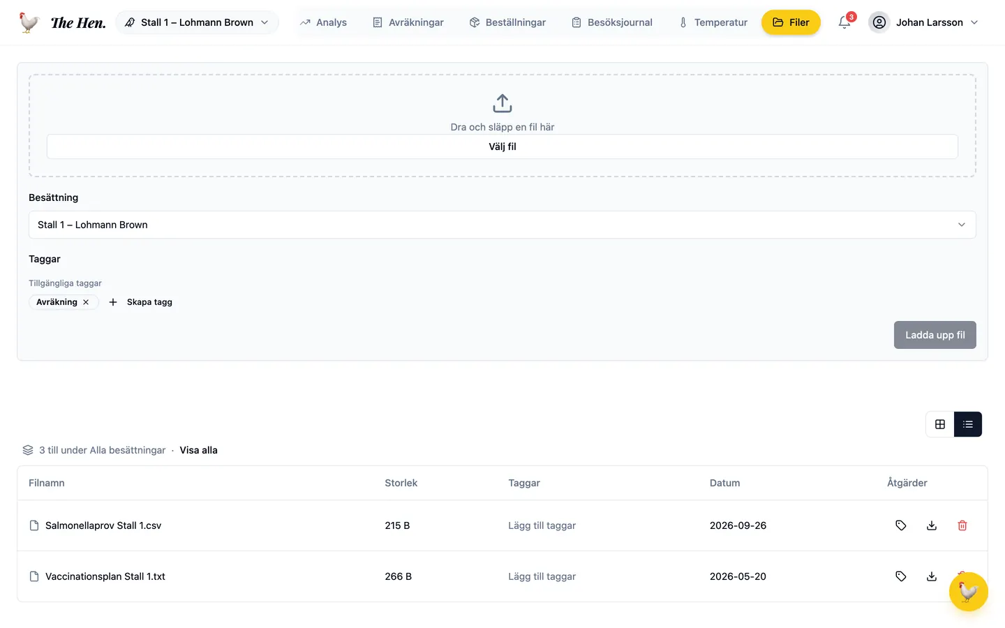Image resolution: width=1005 pixels, height=628 pixels.
Task: Open the Beställningar tab
Action: point(507,22)
